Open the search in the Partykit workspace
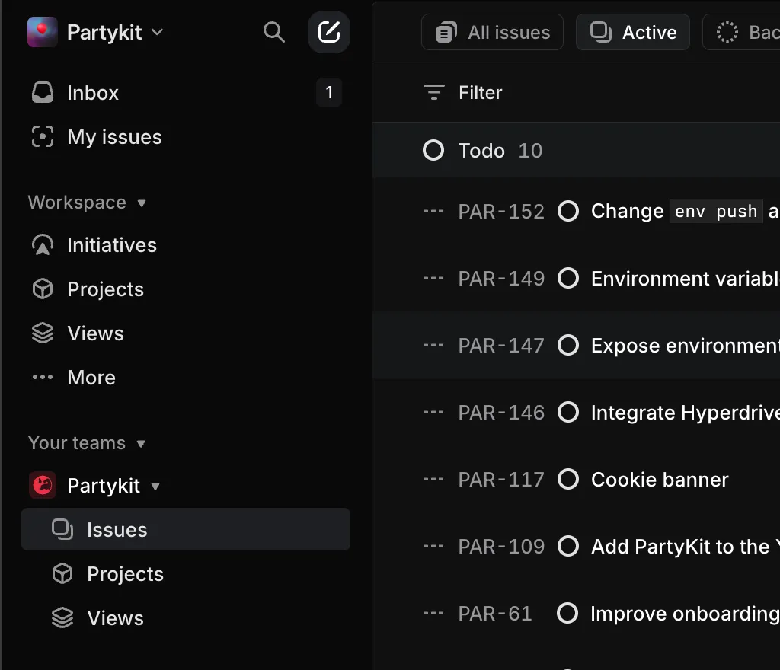The width and height of the screenshot is (780, 670). coord(273,32)
